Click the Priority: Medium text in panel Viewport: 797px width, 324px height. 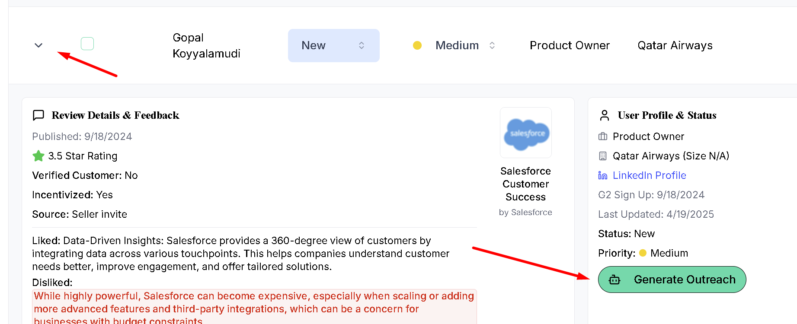pos(643,253)
